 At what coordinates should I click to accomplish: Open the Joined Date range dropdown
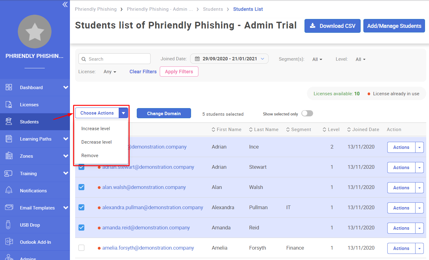[229, 59]
